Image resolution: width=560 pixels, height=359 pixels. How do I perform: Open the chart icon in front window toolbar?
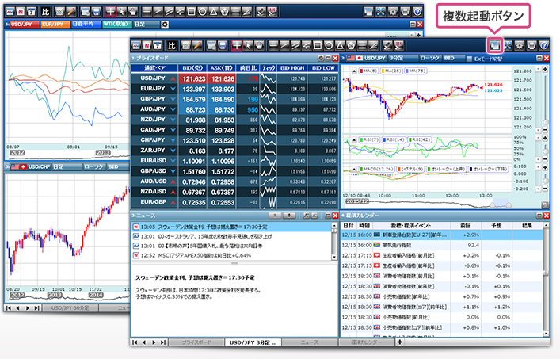136,45
